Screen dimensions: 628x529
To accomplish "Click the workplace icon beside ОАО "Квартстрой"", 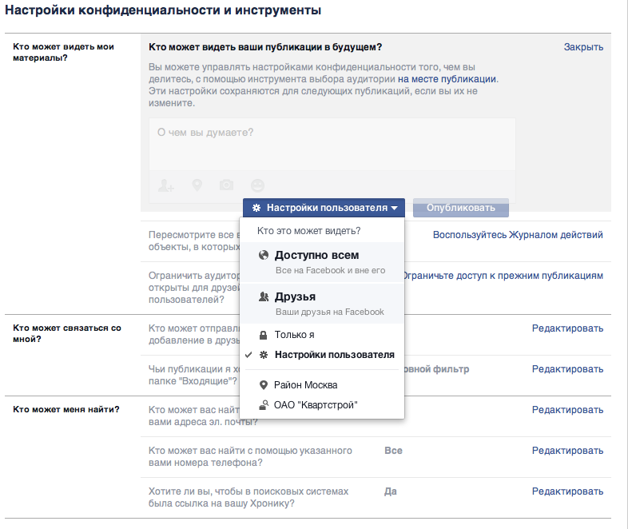I will [x=263, y=405].
